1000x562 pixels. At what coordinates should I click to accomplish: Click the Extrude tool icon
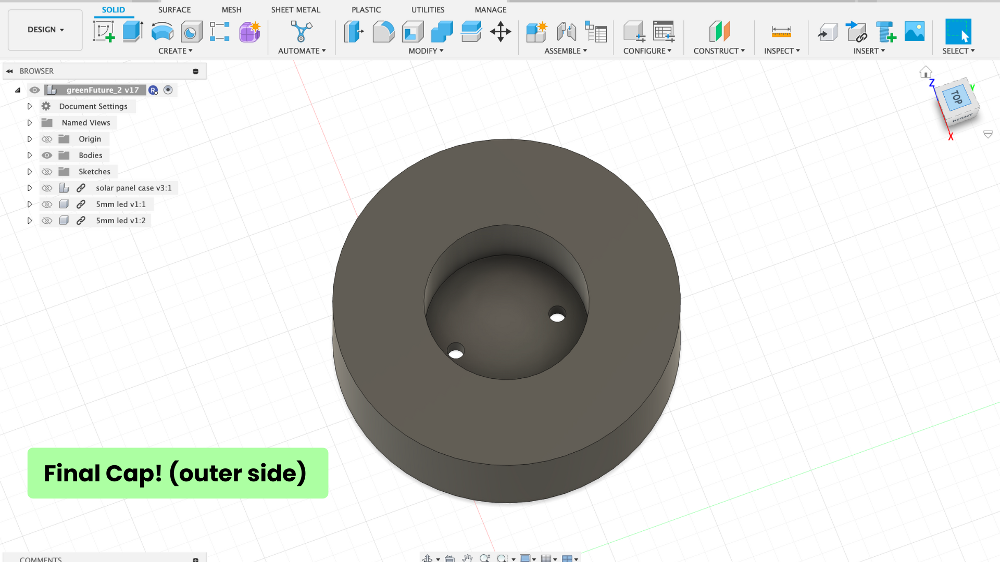133,32
